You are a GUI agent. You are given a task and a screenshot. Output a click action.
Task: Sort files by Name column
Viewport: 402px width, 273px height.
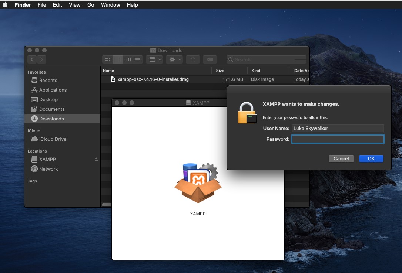point(156,71)
